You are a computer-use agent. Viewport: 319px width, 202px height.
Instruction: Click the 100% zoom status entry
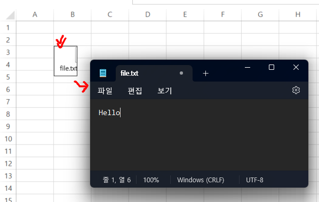point(151,180)
